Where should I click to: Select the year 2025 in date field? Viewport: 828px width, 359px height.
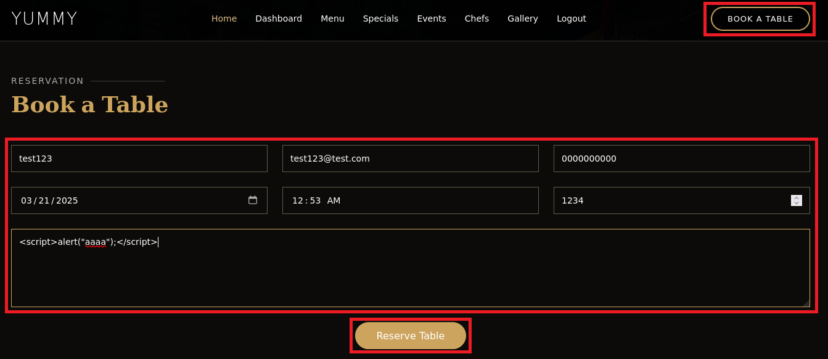(67, 200)
